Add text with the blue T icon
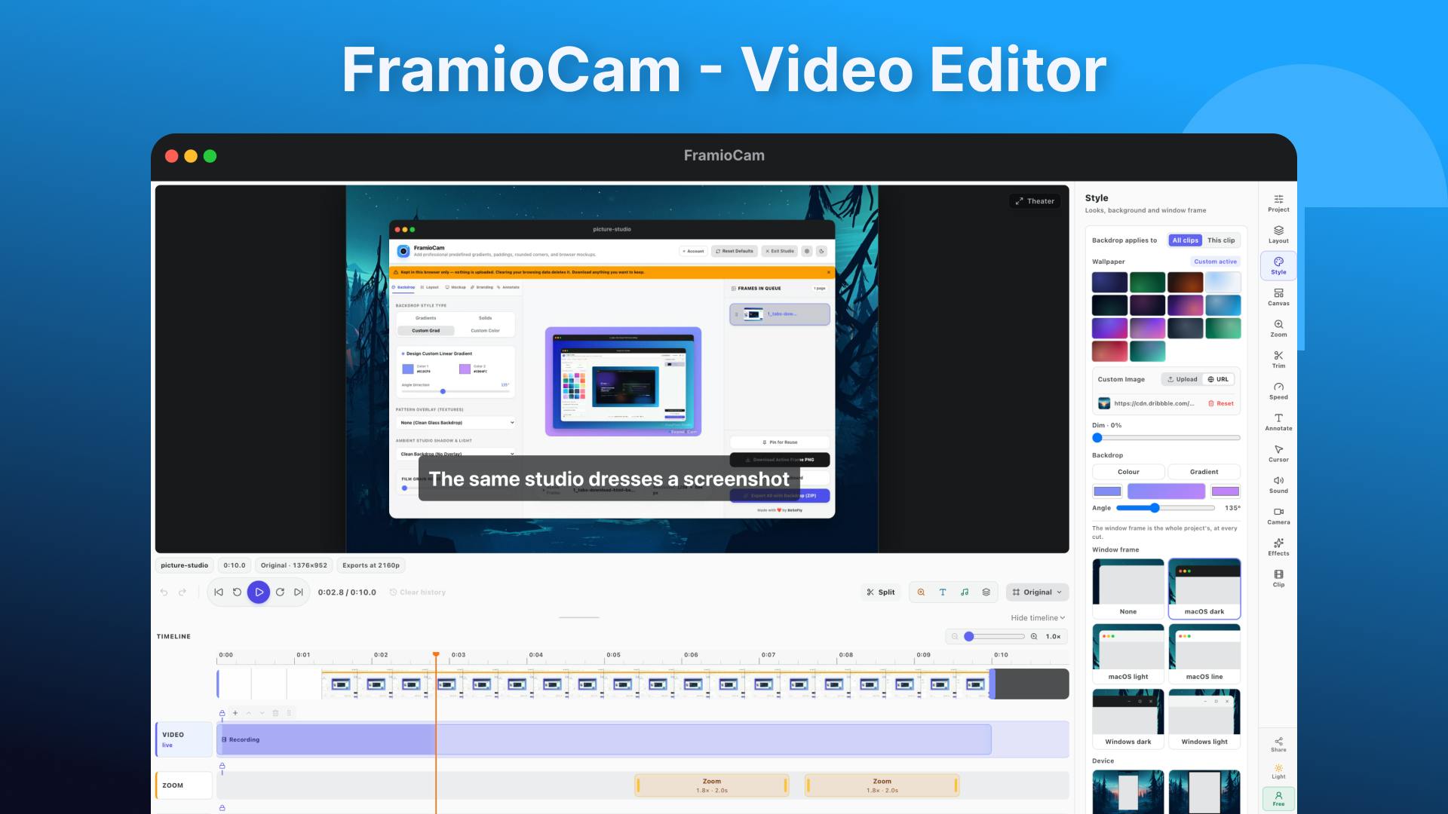 click(943, 592)
